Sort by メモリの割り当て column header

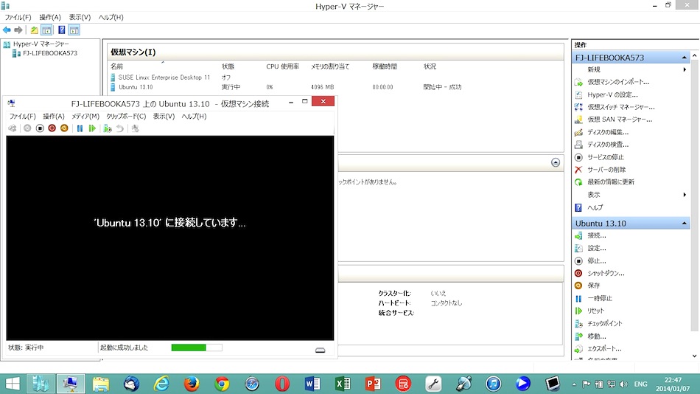[x=330, y=66]
